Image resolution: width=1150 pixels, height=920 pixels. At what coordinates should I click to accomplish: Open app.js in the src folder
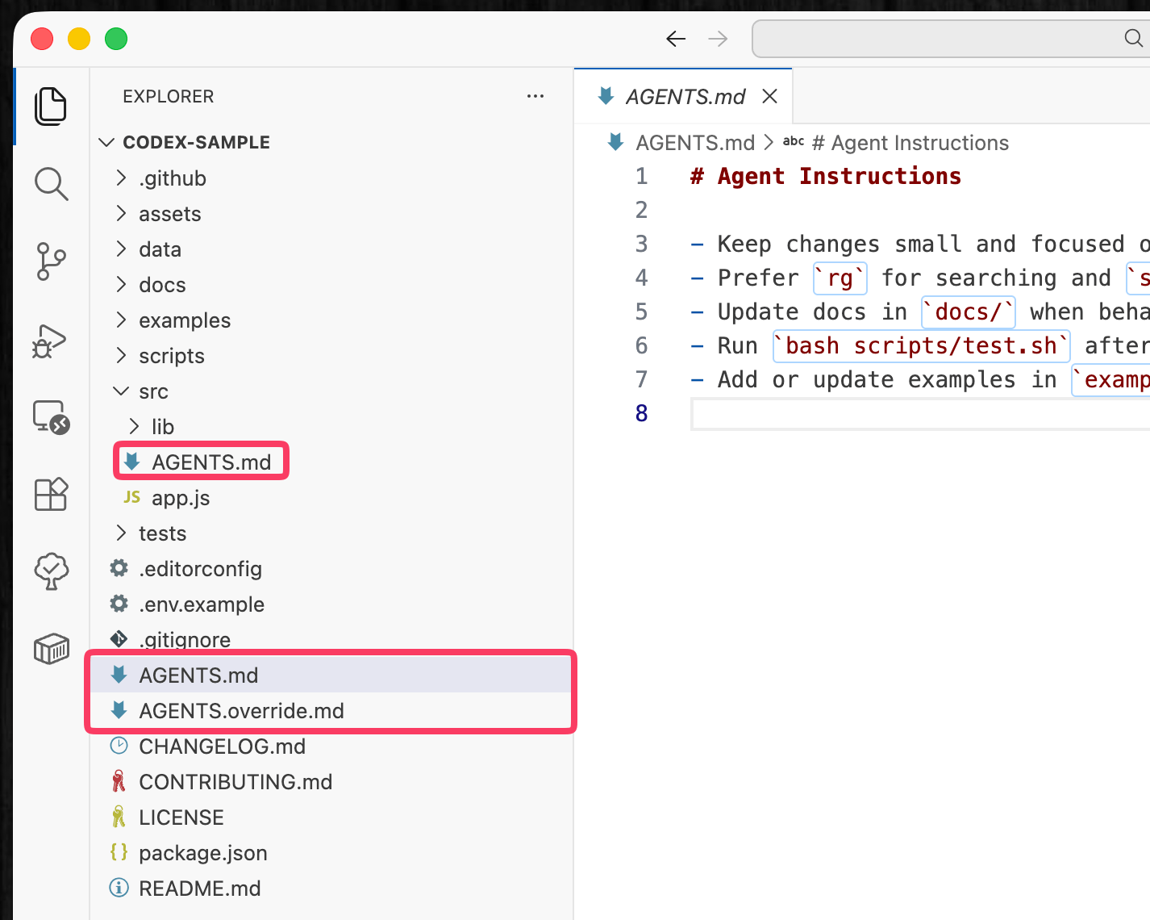pyautogui.click(x=181, y=498)
